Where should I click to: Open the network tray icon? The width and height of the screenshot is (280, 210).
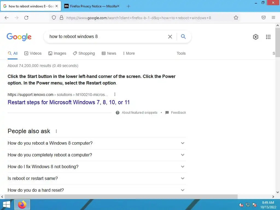248,205
